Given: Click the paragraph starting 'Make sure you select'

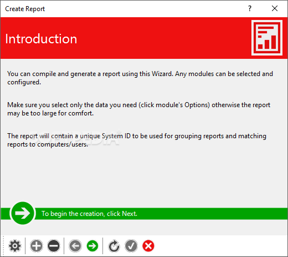Looking at the screenshot, I should coord(139,109).
